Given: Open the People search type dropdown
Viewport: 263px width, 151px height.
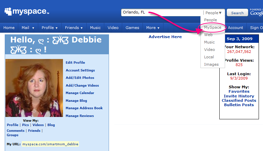Looking at the screenshot, I should (x=213, y=13).
